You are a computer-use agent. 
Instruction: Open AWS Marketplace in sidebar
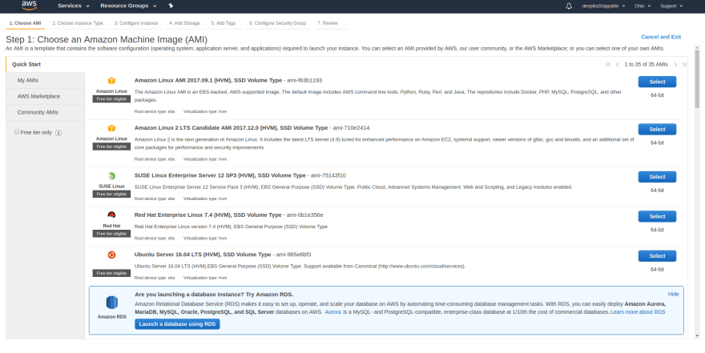[45, 97]
